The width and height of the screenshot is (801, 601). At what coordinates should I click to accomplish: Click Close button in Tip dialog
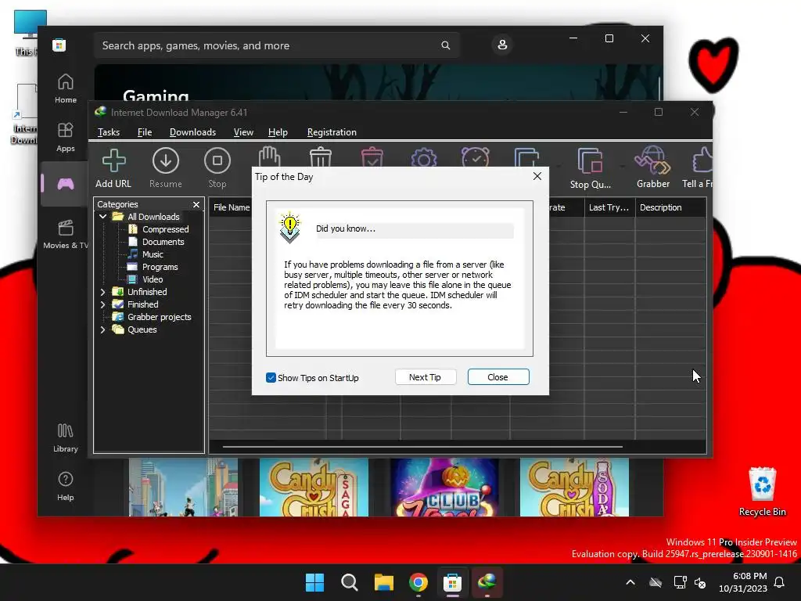(498, 377)
